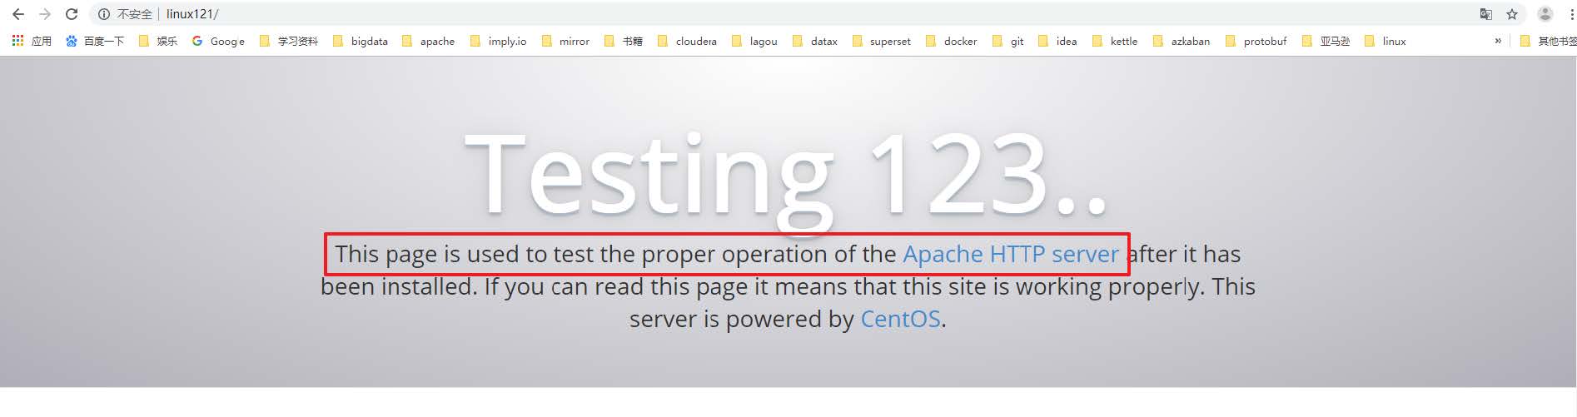Open the 书籍 bookmarks folder

point(624,41)
